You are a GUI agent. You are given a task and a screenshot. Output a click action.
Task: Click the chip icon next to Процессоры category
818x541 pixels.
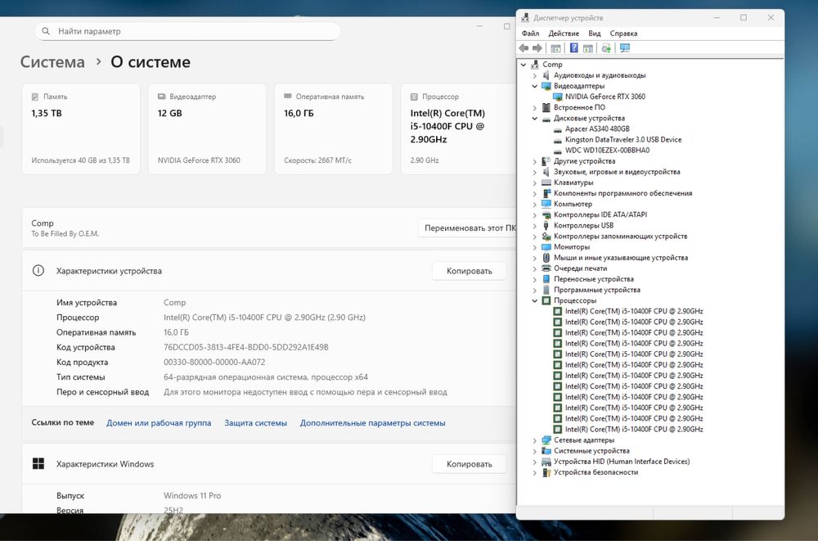click(x=546, y=300)
